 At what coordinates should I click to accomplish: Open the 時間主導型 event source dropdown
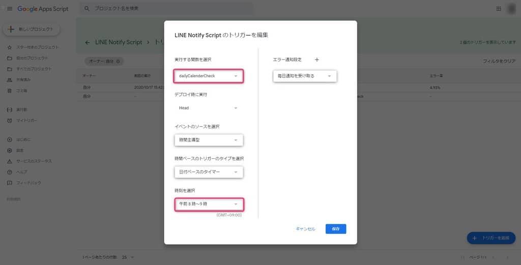[209, 140]
